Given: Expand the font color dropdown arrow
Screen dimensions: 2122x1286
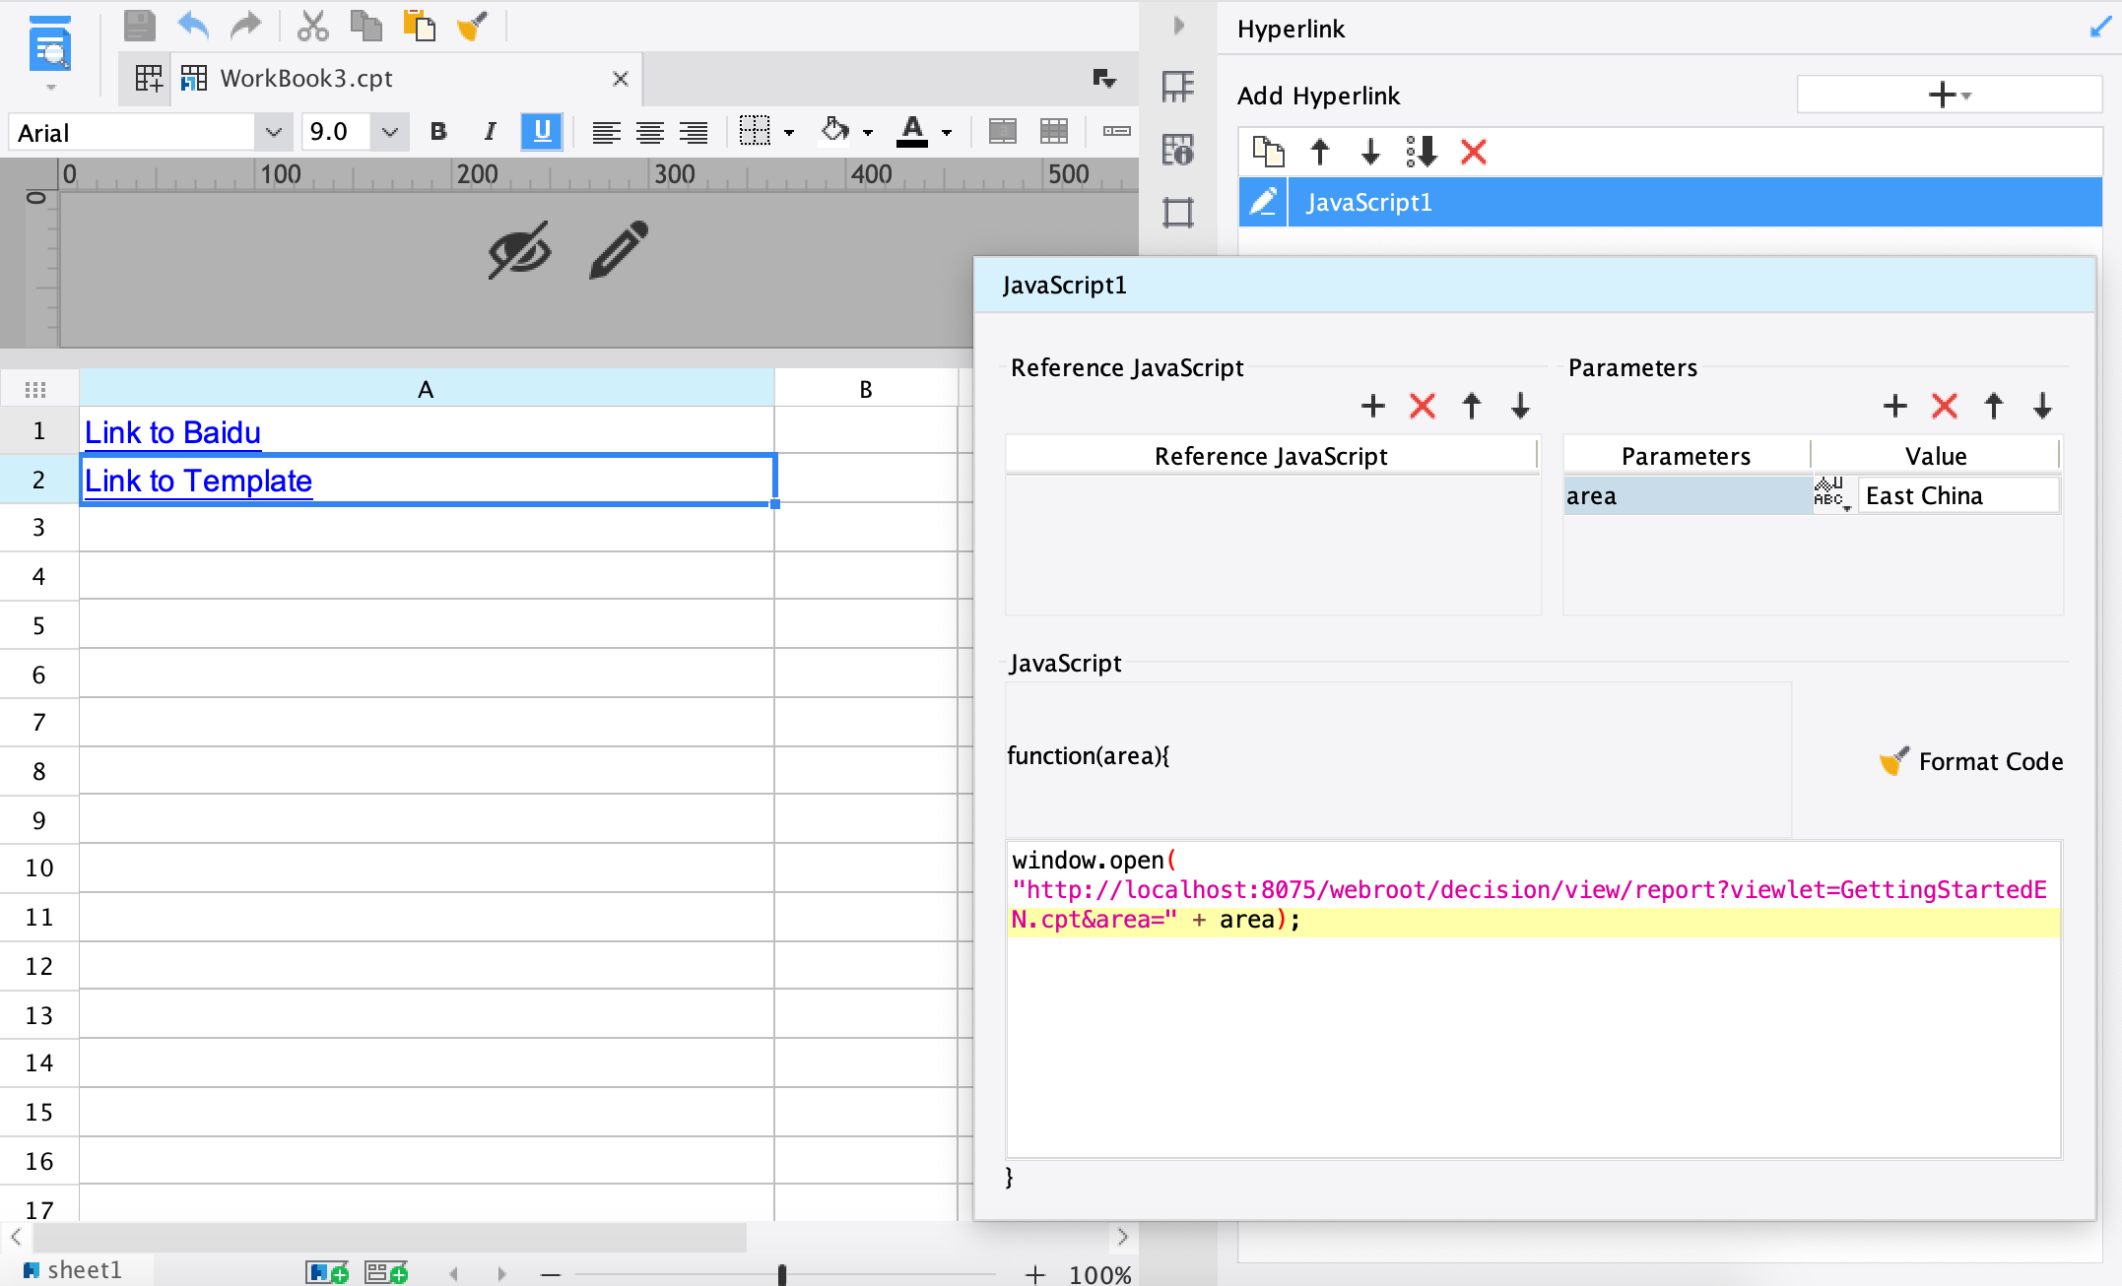Looking at the screenshot, I should pyautogui.click(x=947, y=132).
